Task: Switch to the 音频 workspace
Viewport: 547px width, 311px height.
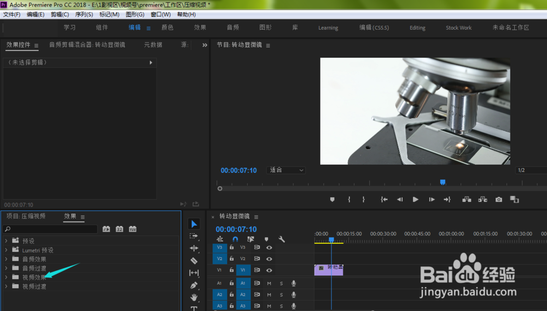Action: (x=232, y=27)
